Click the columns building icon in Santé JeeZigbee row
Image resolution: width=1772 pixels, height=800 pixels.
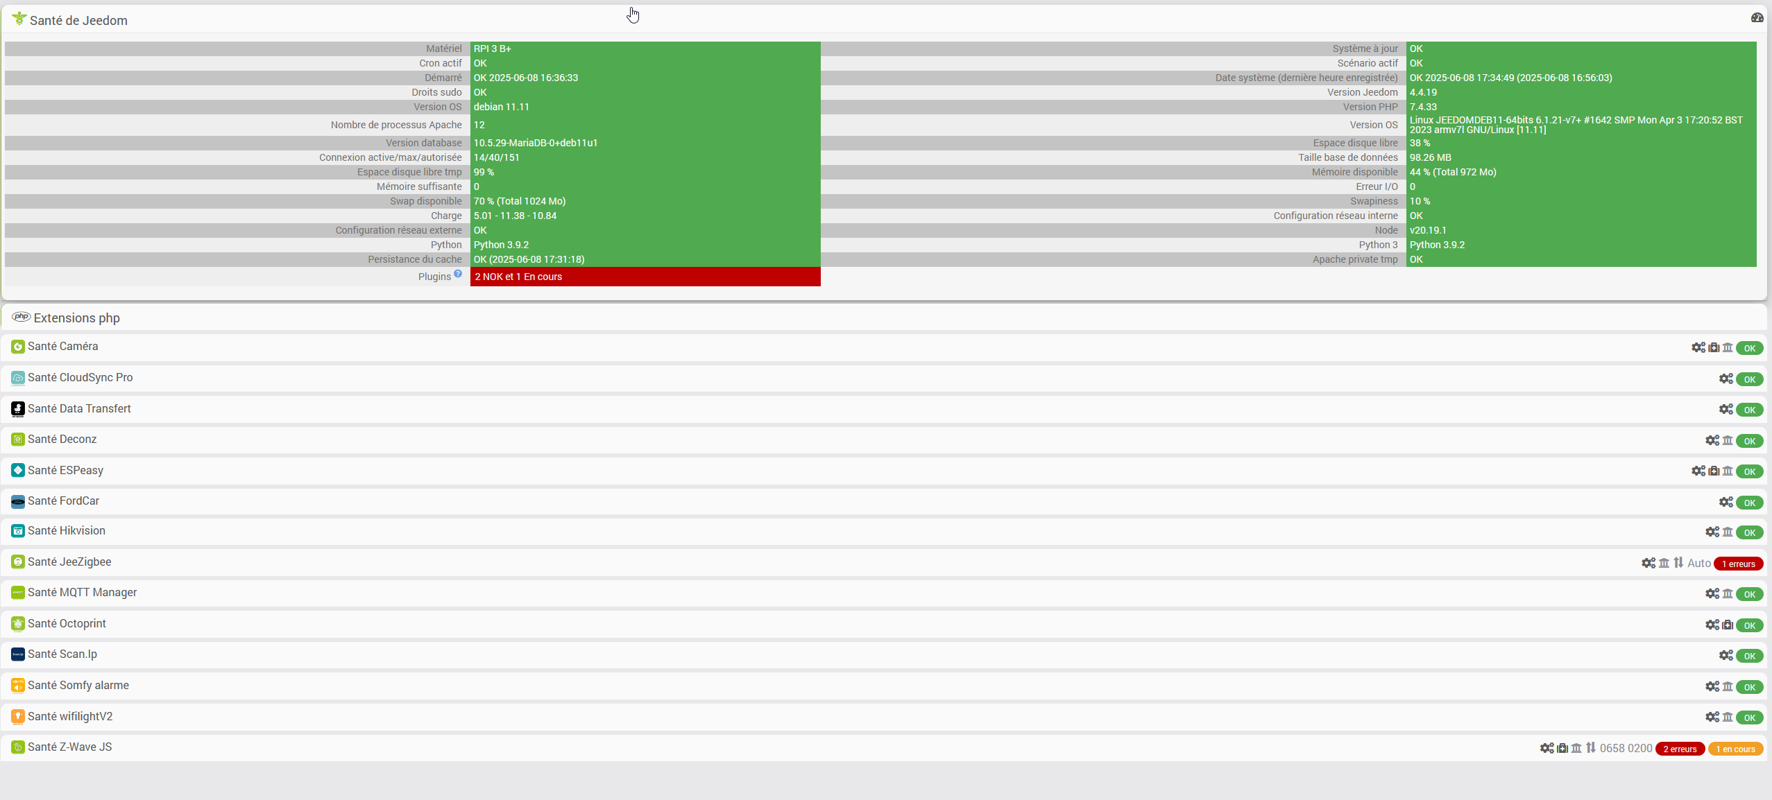pos(1664,563)
